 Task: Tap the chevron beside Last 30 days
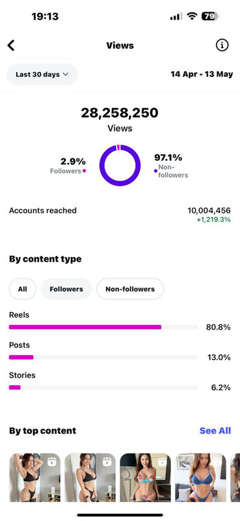pyautogui.click(x=66, y=74)
